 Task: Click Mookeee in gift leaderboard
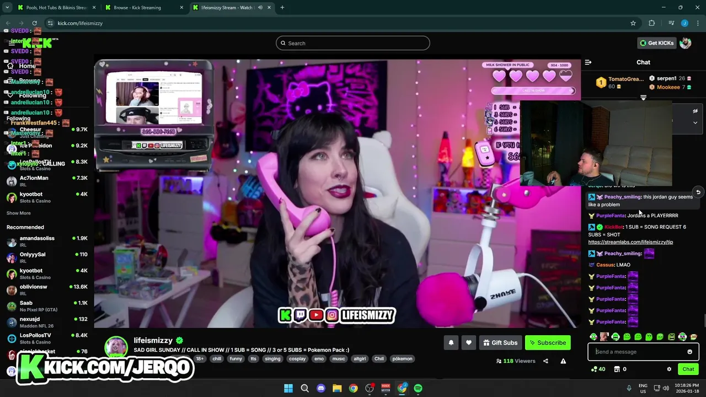tap(668, 87)
